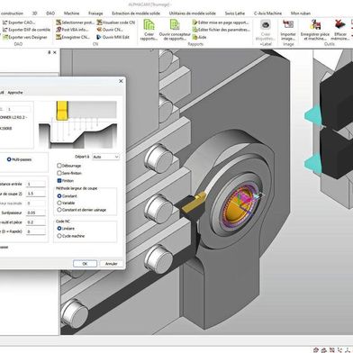Click Rapide field showing 0
The width and height of the screenshot is (353, 353).
pos(36,231)
